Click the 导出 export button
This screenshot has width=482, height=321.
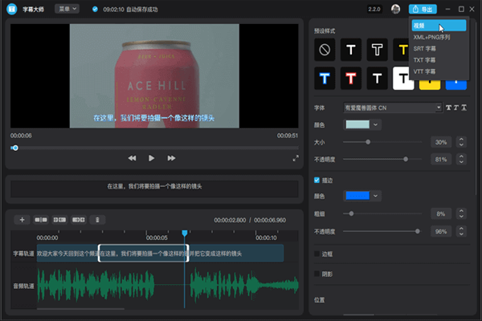coord(422,9)
